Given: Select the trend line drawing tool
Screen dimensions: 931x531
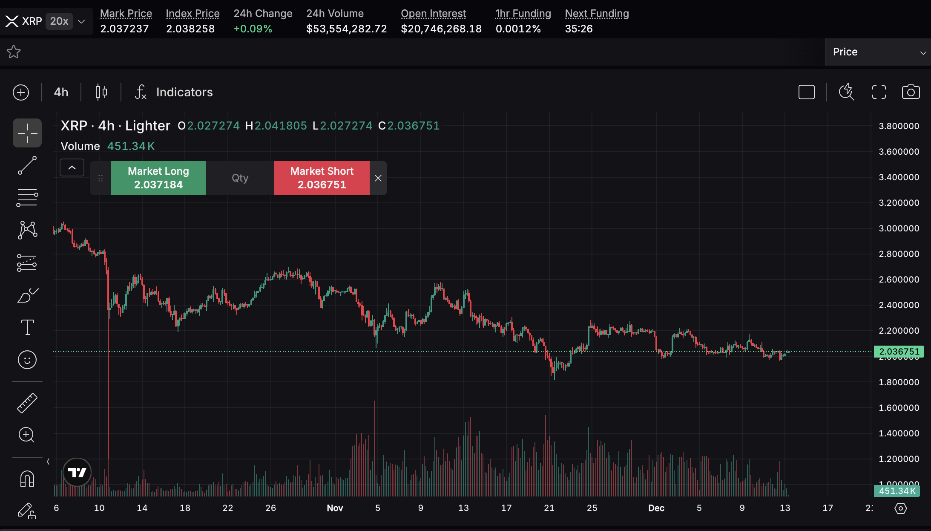Looking at the screenshot, I should (x=27, y=165).
